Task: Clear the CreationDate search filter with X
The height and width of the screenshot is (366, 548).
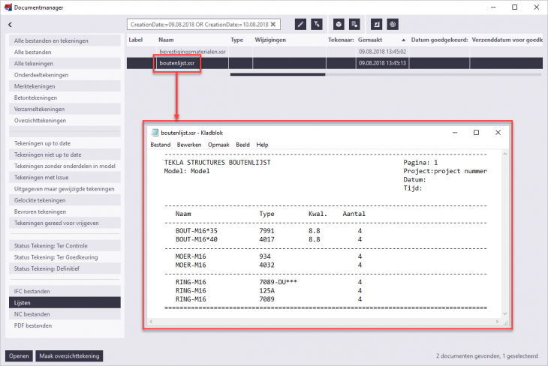Action: (274, 24)
